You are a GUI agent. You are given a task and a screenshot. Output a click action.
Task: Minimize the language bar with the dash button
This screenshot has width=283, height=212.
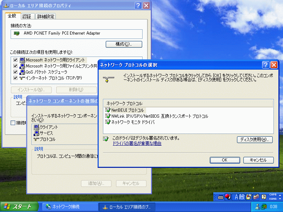280,195
